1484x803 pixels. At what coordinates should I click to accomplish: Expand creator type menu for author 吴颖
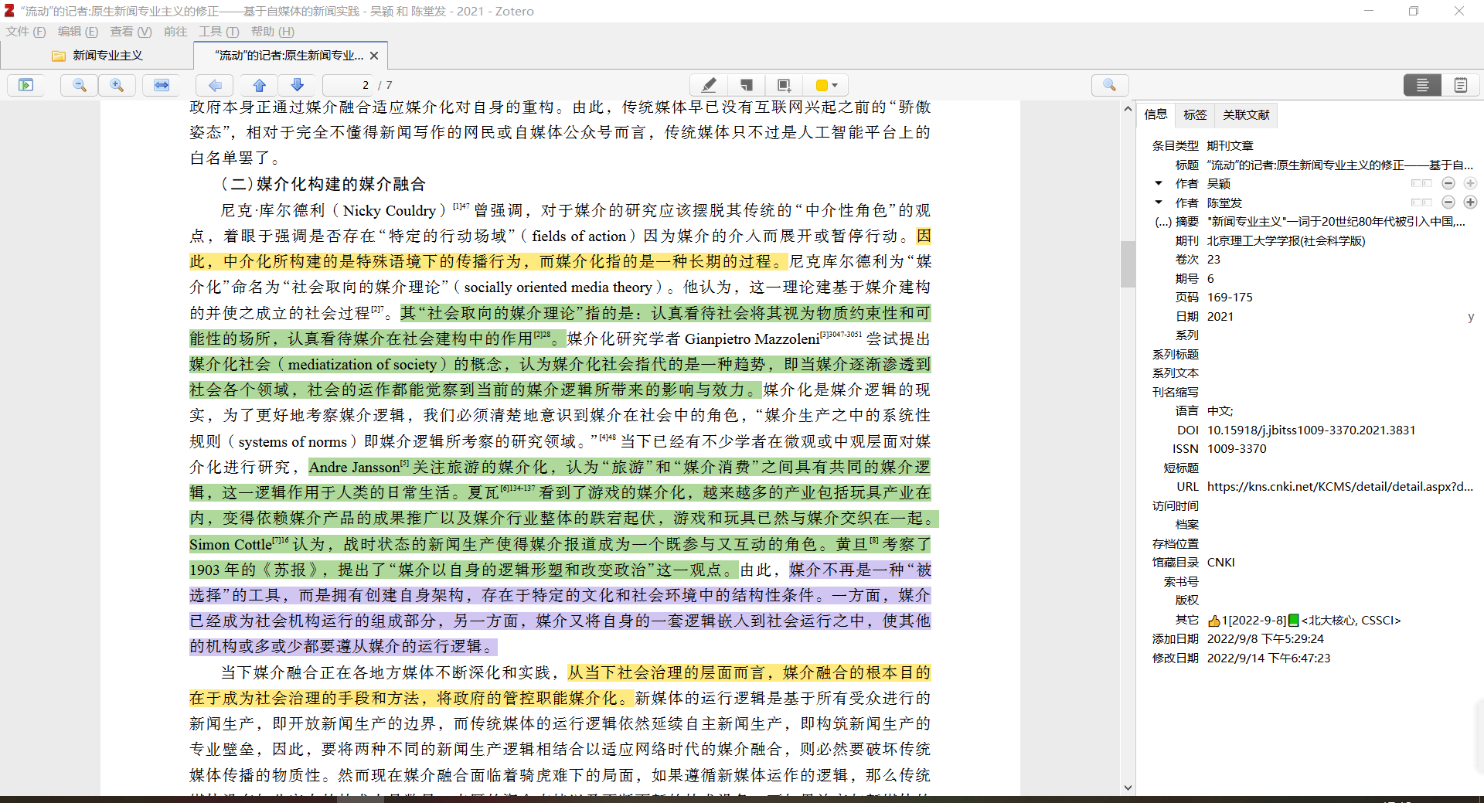tap(1159, 183)
